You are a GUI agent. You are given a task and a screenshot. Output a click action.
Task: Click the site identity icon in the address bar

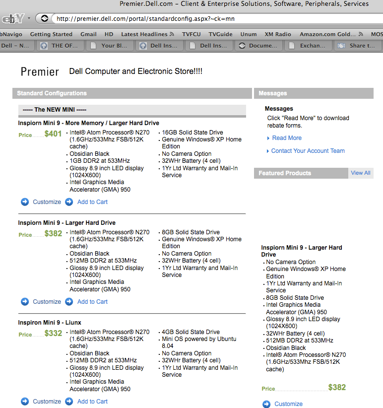[45, 18]
